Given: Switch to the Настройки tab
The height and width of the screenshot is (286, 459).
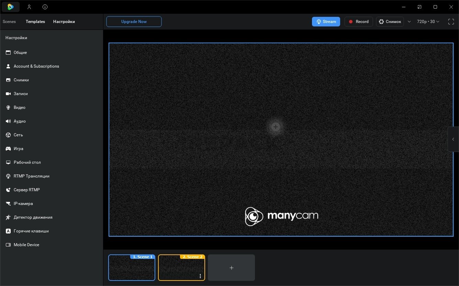Looking at the screenshot, I should [64, 22].
